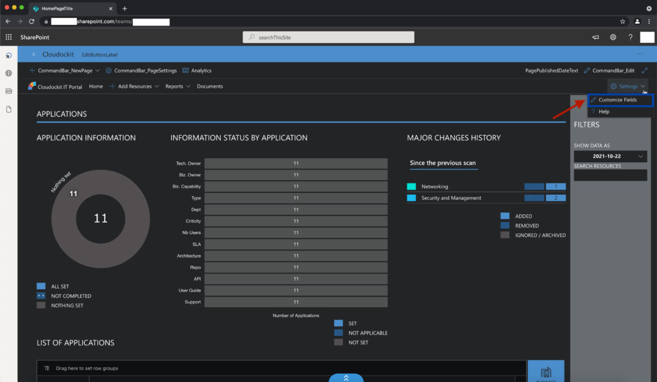
Task: Close the HomePageTitle browser tab
Action: 110,8
